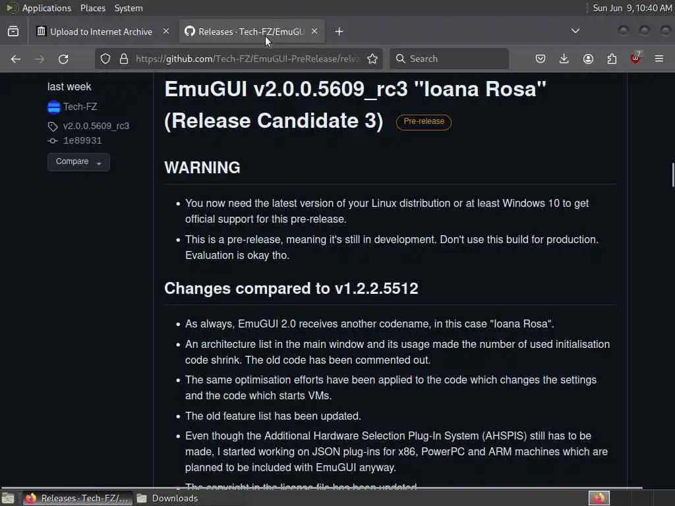Open the System menu

click(x=129, y=8)
